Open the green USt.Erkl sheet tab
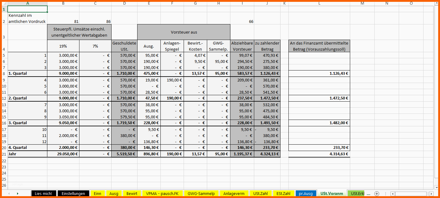Viewport: 440px width, 198px height. pyautogui.click(x=357, y=193)
